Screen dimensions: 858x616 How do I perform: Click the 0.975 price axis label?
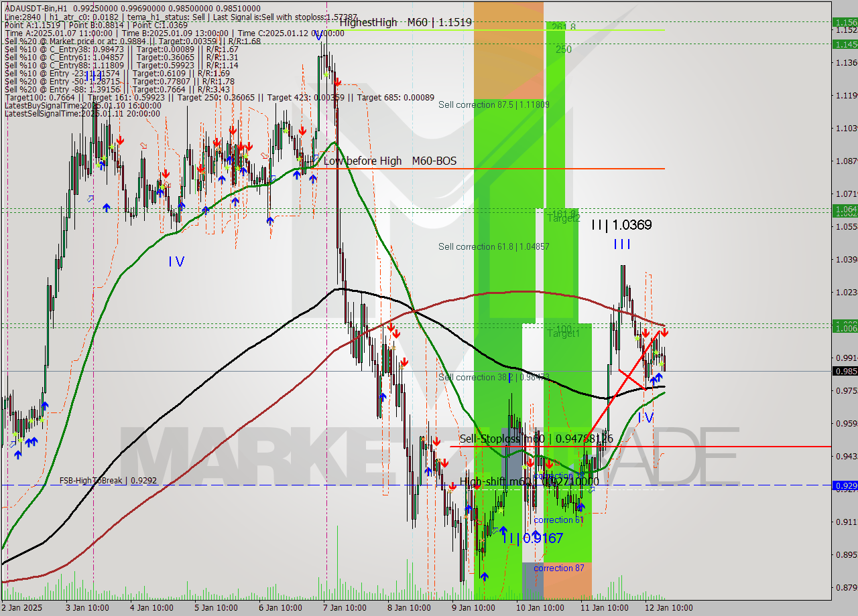(x=846, y=390)
